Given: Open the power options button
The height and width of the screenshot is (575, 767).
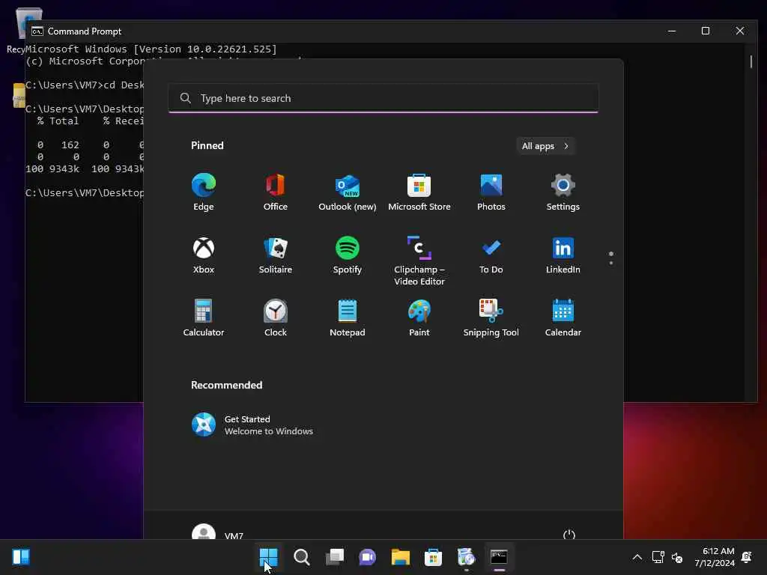Looking at the screenshot, I should pyautogui.click(x=569, y=535).
